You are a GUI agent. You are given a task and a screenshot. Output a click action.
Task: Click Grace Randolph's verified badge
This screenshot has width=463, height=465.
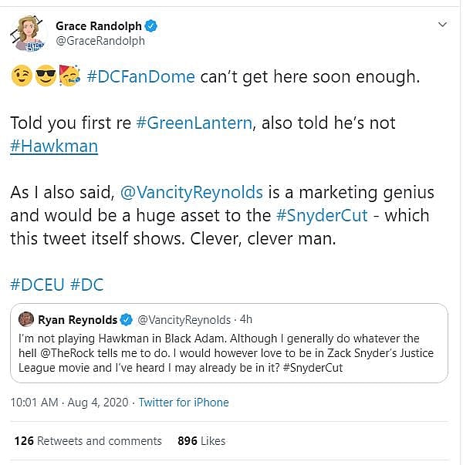coord(152,26)
